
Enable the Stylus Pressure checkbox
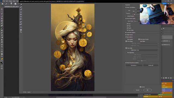coord(126,16)
